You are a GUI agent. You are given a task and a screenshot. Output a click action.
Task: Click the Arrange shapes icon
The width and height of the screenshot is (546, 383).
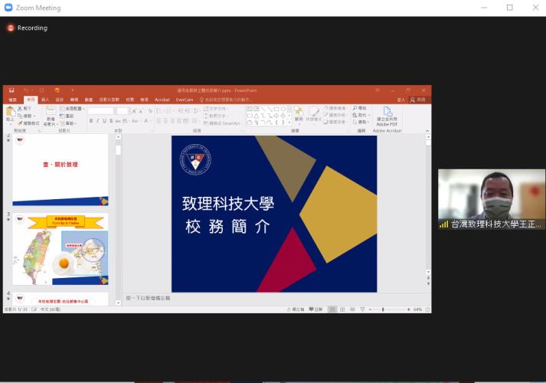[x=299, y=114]
